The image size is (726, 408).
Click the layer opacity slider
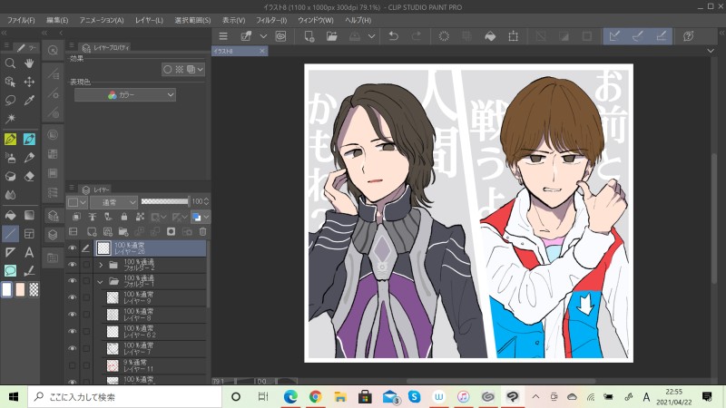[x=163, y=201]
